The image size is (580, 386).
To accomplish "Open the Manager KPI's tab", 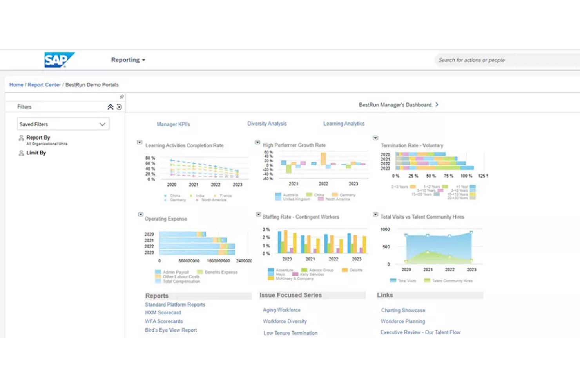I will [173, 124].
